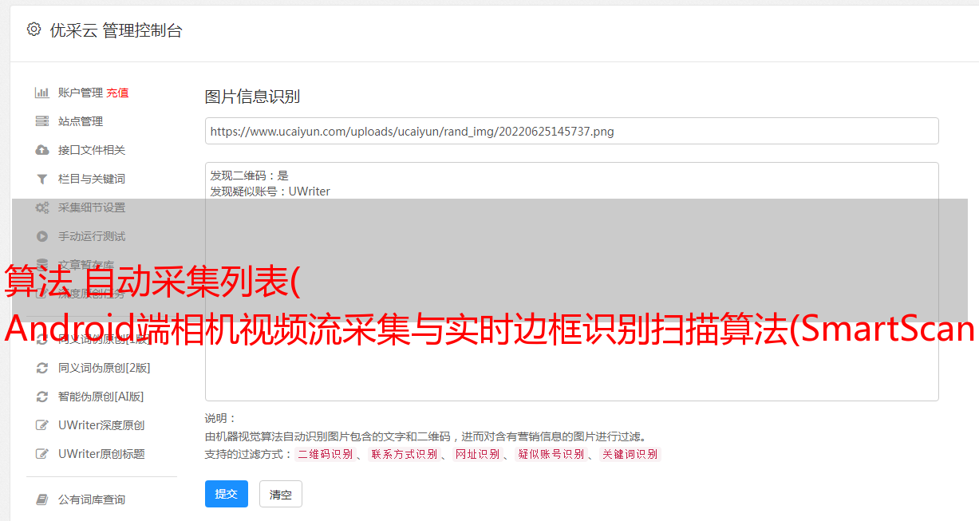Click the result line 发现疑似账号：UWriter
This screenshot has height=521, width=979.
pos(270,191)
